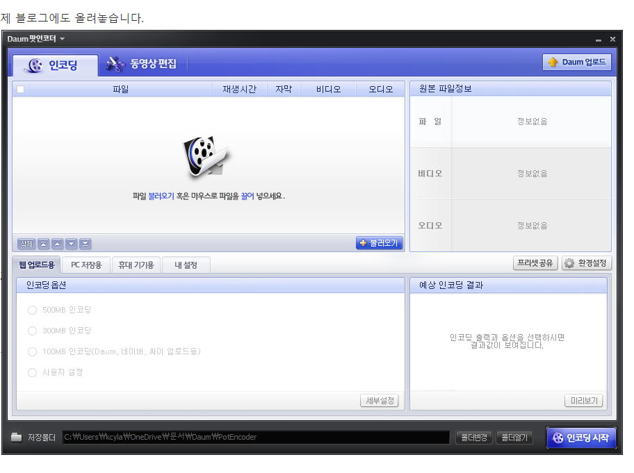Image resolution: width=634 pixels, height=473 pixels.
Task: Click the film reel icon in the file area
Action: (x=206, y=157)
